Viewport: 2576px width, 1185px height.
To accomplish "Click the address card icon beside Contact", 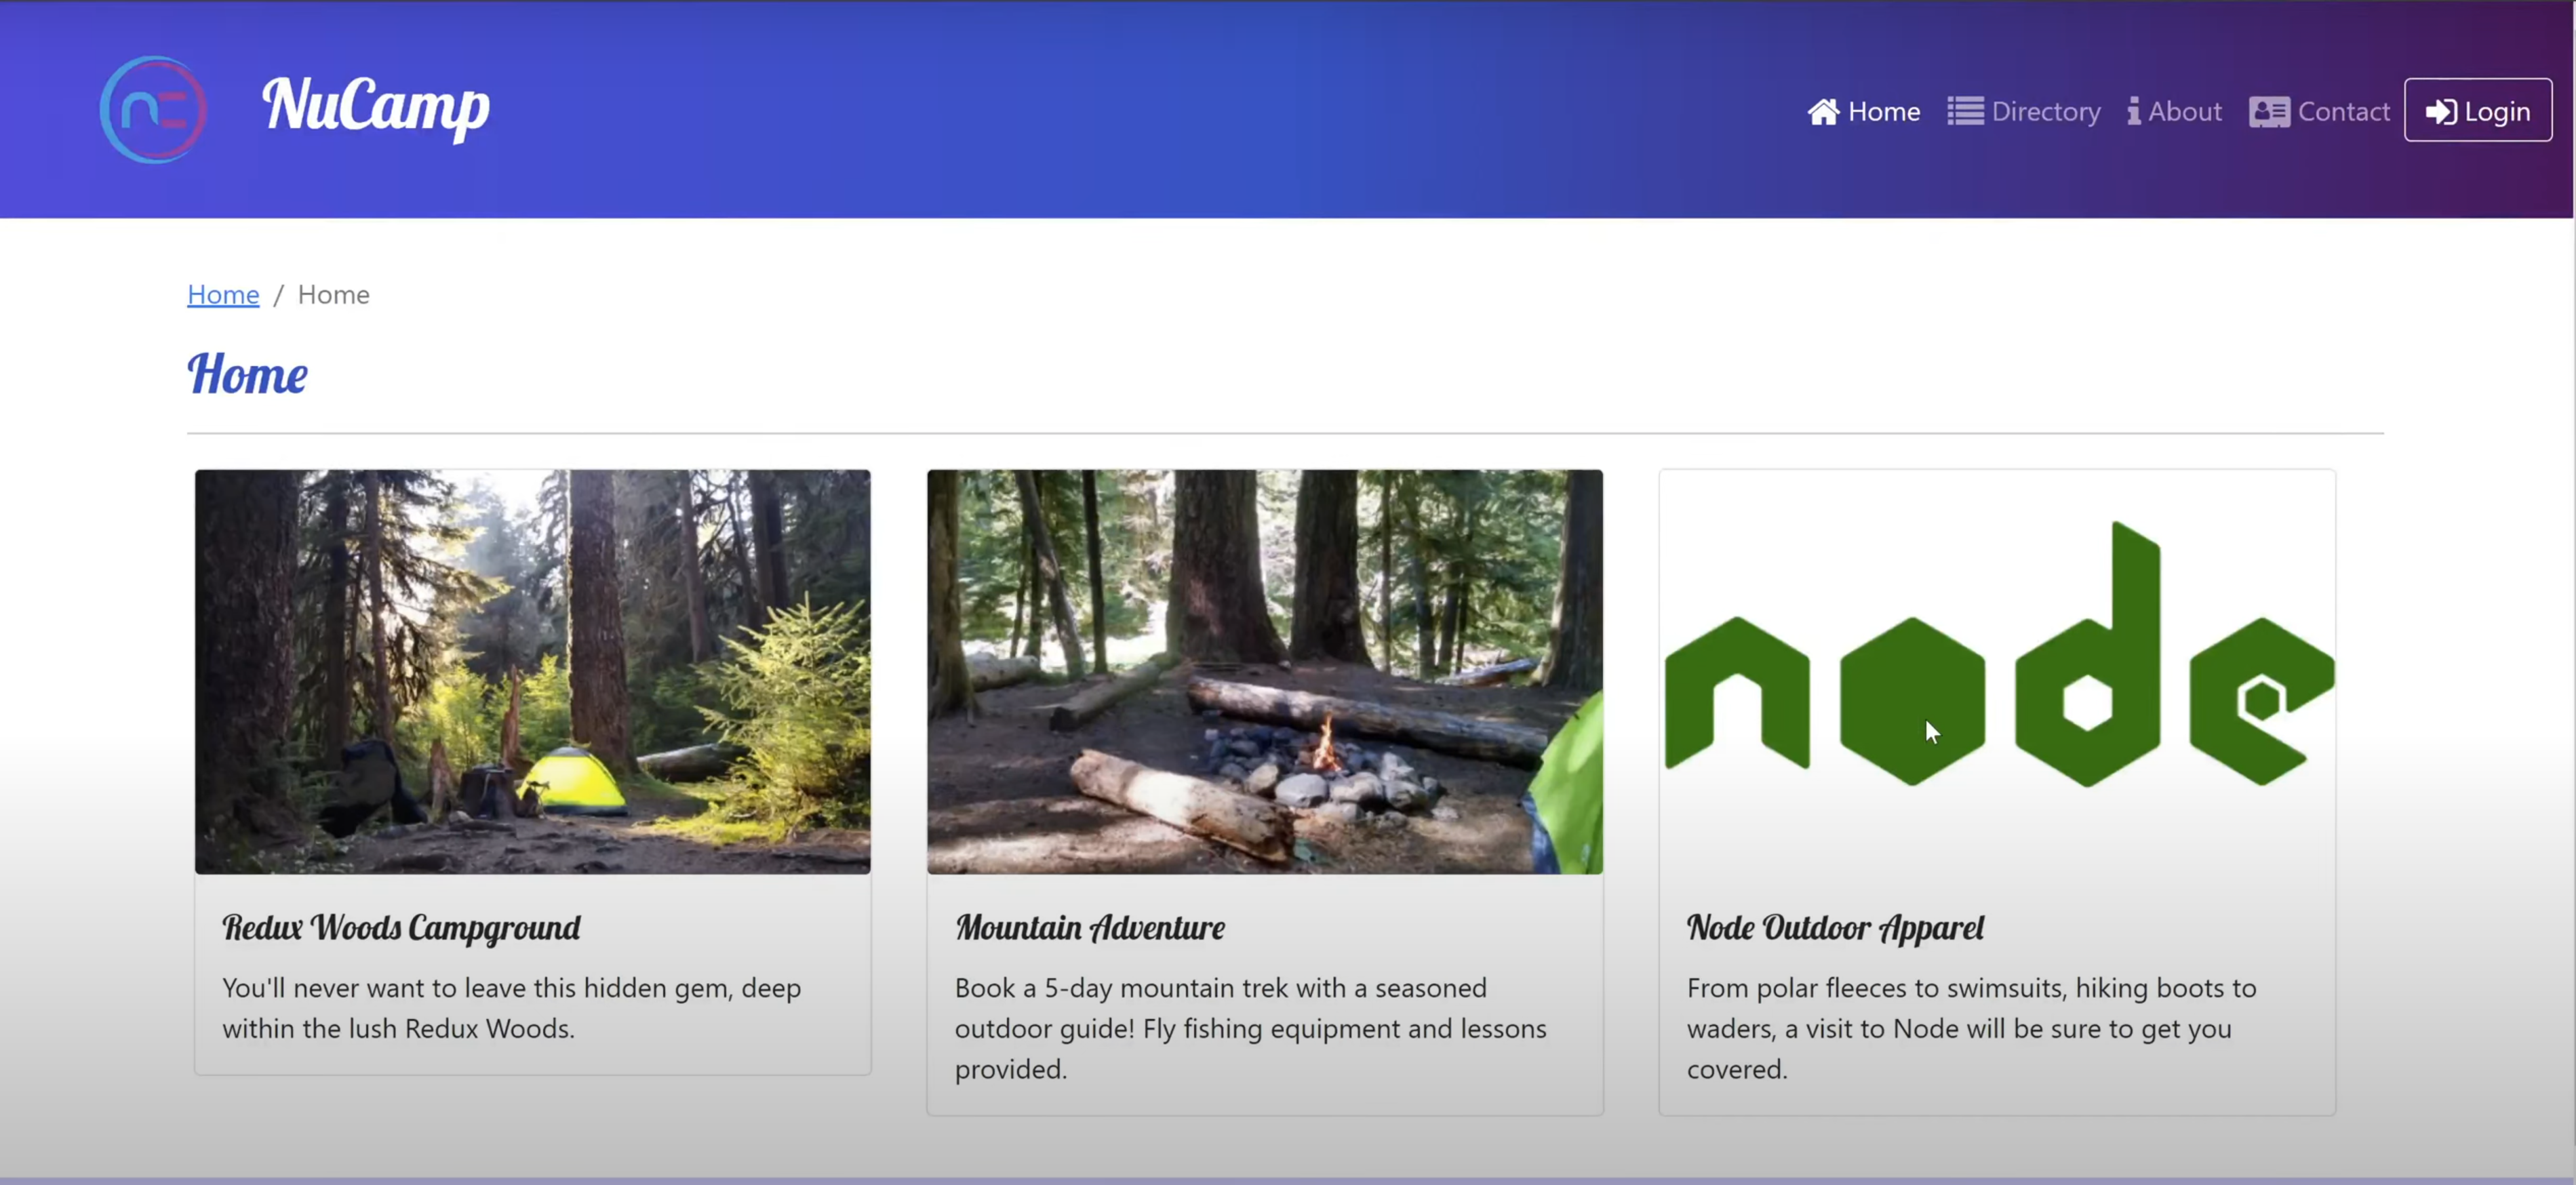I will pyautogui.click(x=2269, y=111).
